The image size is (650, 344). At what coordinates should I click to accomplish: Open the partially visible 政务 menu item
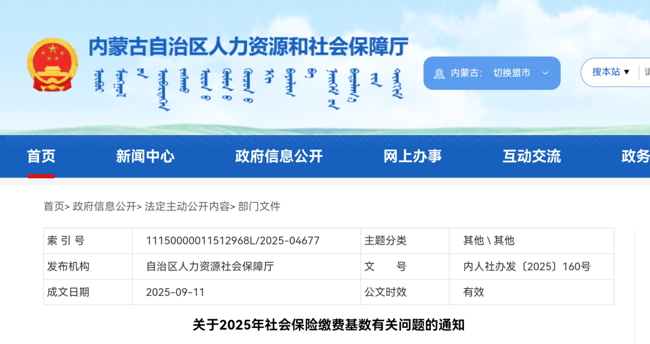[636, 156]
